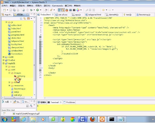Open the New file dropdown arrow
This screenshot has width=155, height=123.
pos(7,10)
